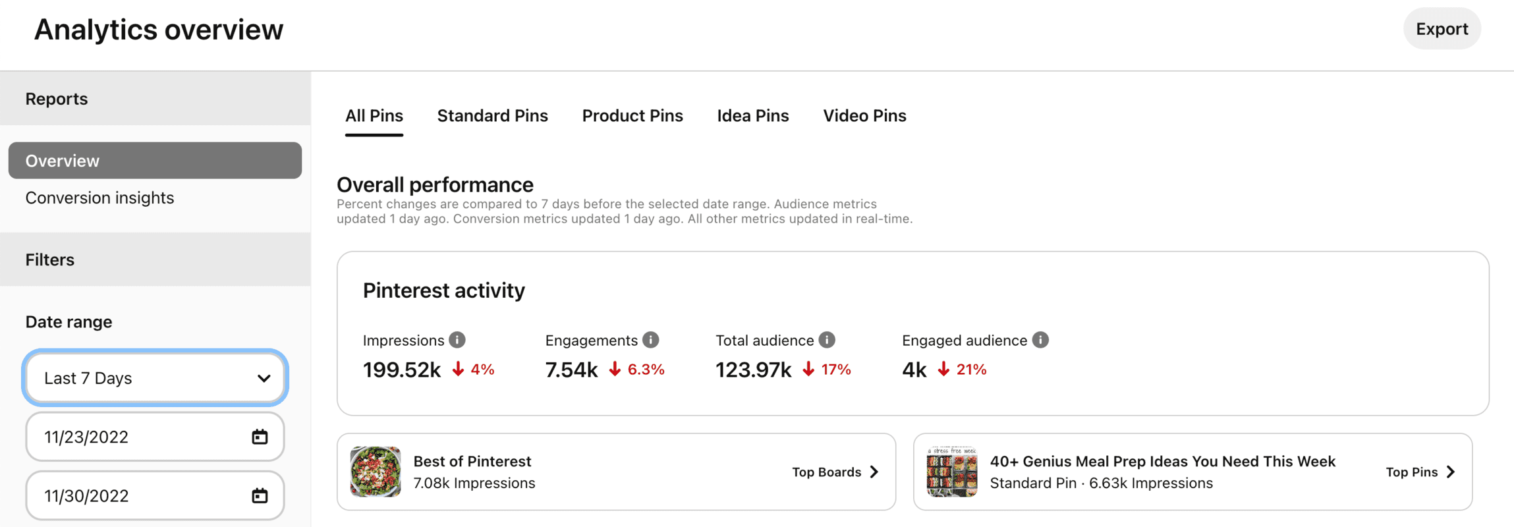The image size is (1514, 527).
Task: Open the Best of Pinterest board
Action: 472,460
